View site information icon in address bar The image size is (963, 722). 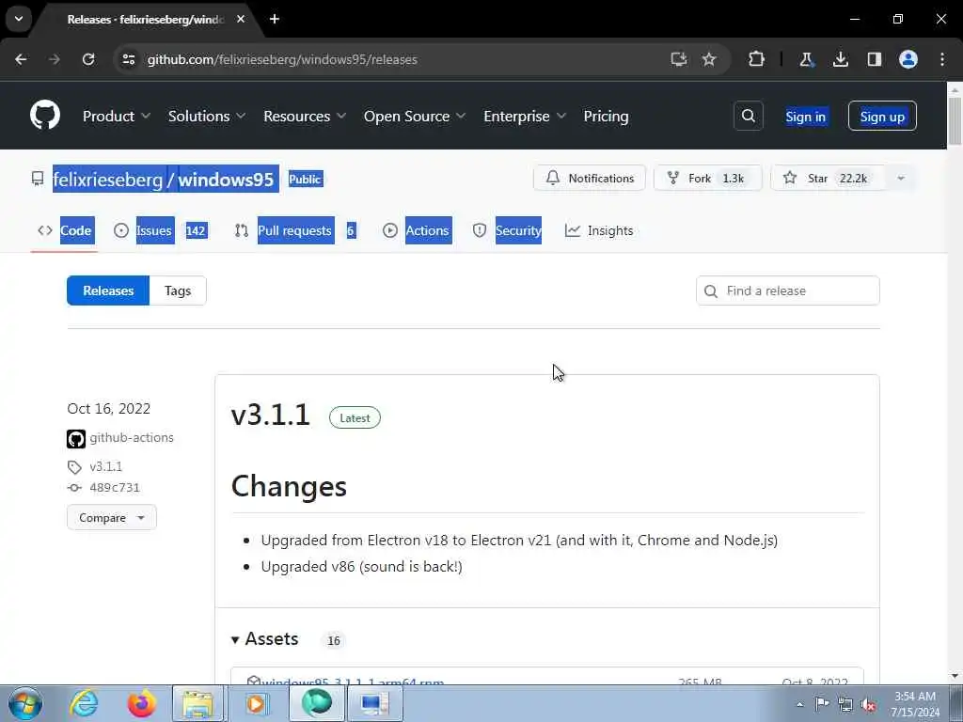tap(128, 59)
